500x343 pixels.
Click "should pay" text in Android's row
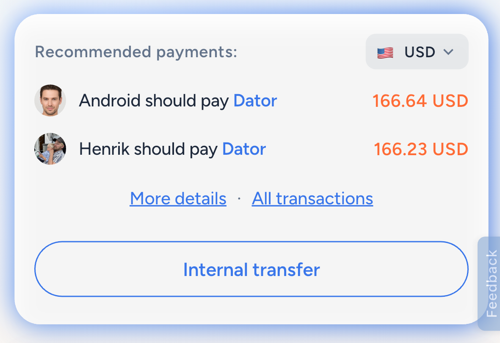point(187,101)
